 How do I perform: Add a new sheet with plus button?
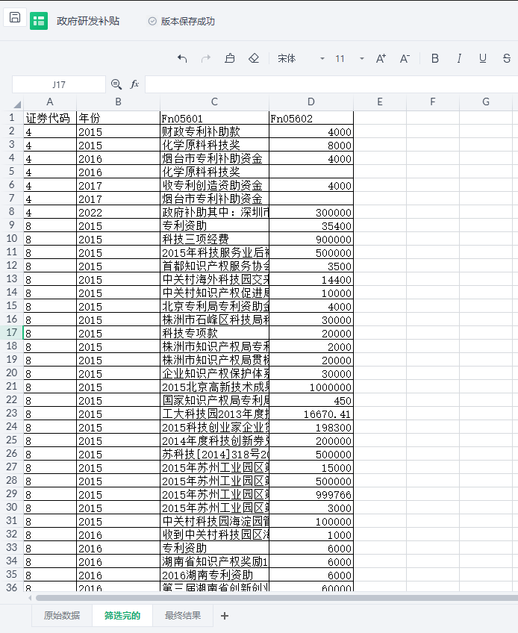225,616
